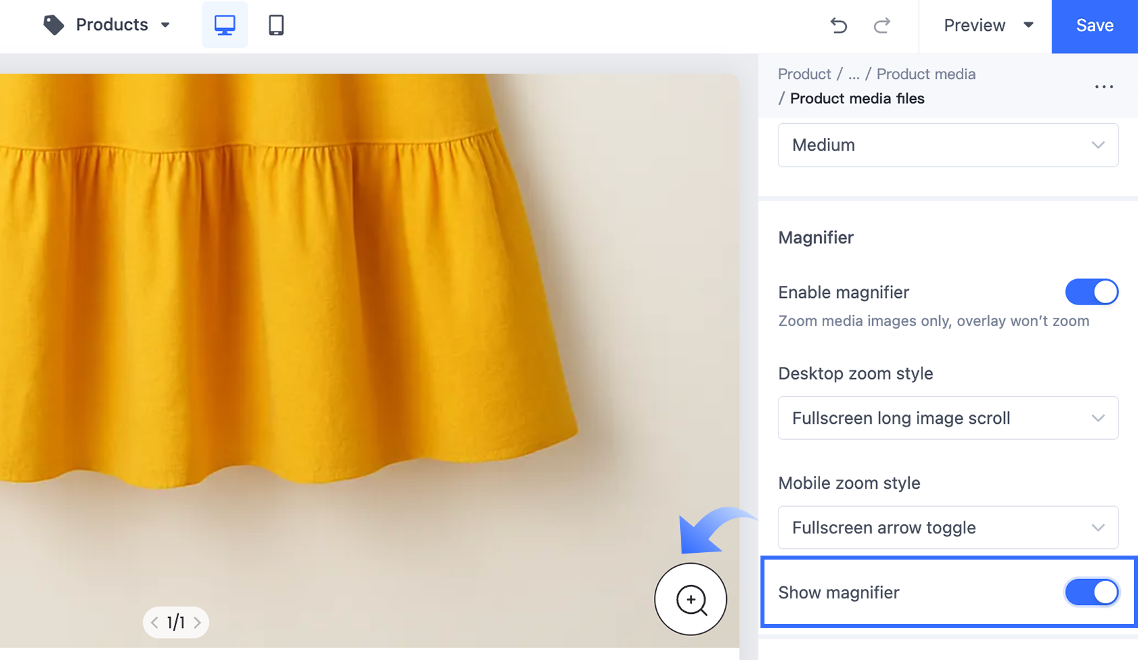Open the overflow menu in Product media files panel

point(1103,86)
